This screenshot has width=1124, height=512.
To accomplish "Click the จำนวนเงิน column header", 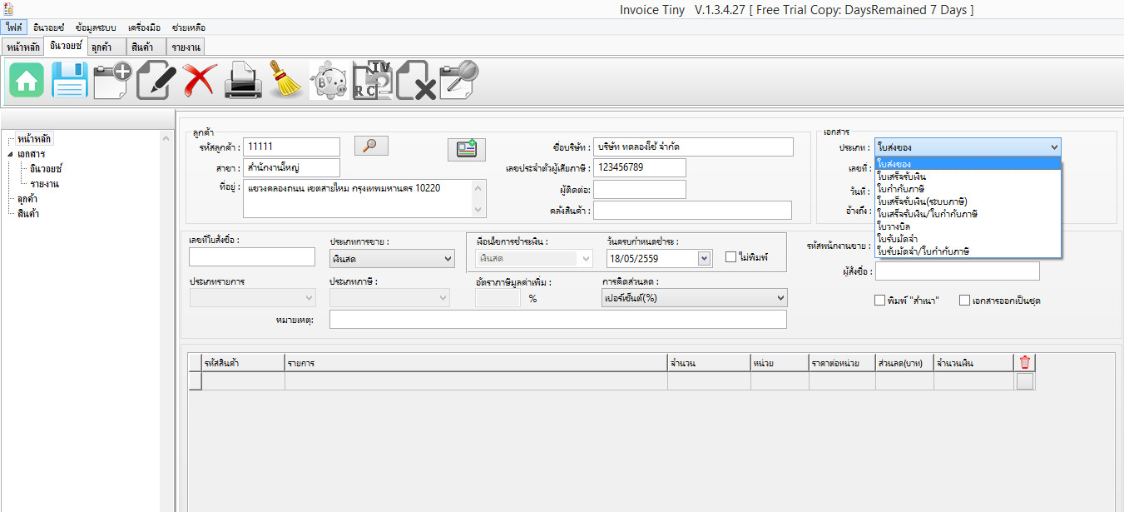I will coord(974,363).
